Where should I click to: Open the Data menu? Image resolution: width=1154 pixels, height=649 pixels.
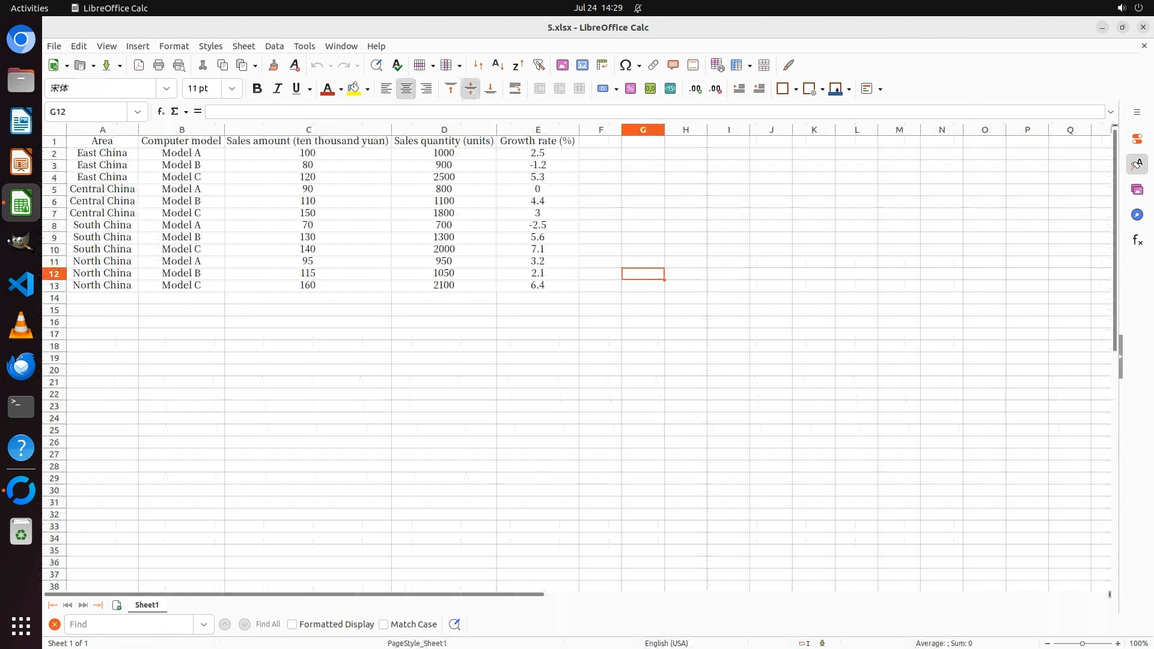(x=274, y=46)
